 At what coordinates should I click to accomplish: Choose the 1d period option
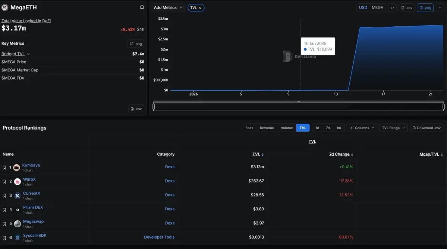(317, 128)
